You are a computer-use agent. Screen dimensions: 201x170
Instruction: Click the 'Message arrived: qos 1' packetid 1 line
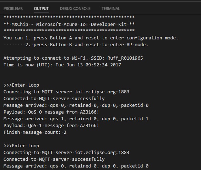pos(76,119)
